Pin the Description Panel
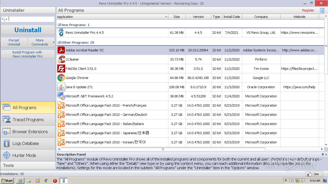This screenshot has width=328, height=184. (x=323, y=154)
